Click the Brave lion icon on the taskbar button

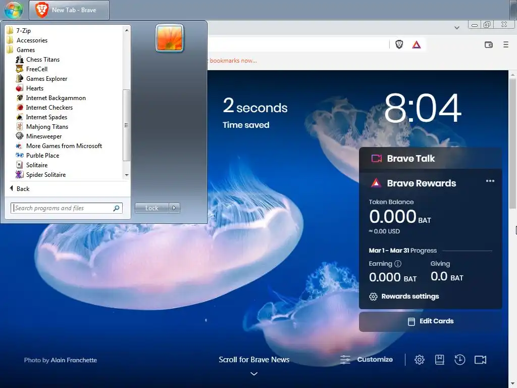(x=41, y=10)
